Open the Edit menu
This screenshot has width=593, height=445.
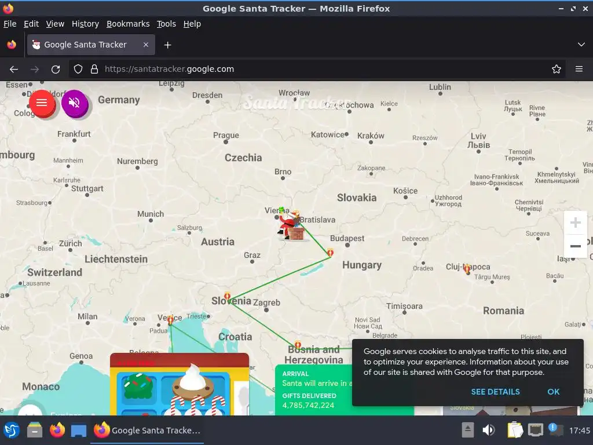31,24
